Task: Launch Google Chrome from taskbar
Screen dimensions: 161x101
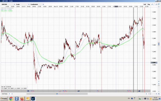Action: [x=11, y=99]
